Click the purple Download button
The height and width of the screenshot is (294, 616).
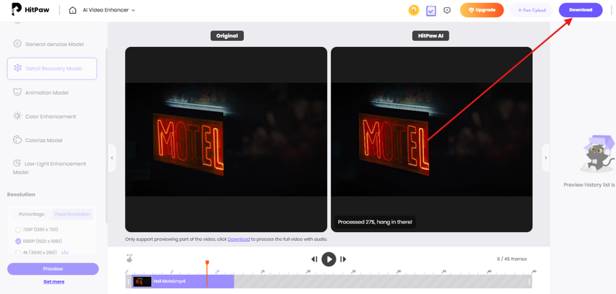pyautogui.click(x=581, y=10)
